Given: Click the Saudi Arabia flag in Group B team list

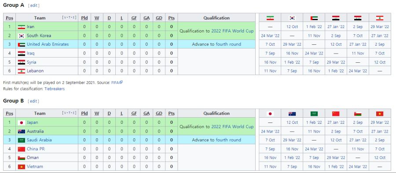Looking at the screenshot, I should pyautogui.click(x=22, y=140).
